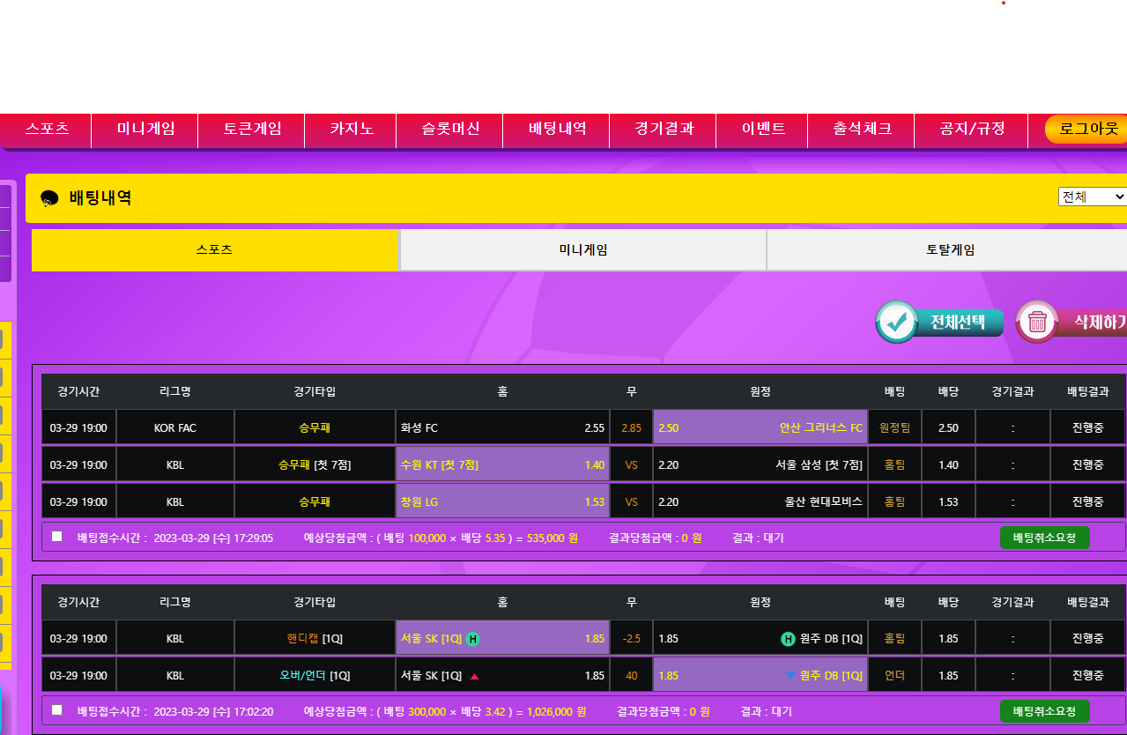Click the red up arrow by 서울 SK [1Q]
Image resolution: width=1127 pixels, height=735 pixels.
tap(474, 677)
